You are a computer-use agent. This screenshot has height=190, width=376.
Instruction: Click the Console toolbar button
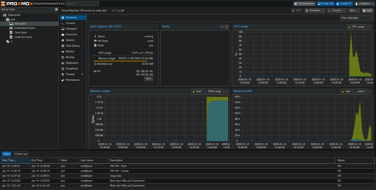click(334, 11)
